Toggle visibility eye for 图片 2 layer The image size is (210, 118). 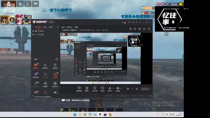point(33,31)
